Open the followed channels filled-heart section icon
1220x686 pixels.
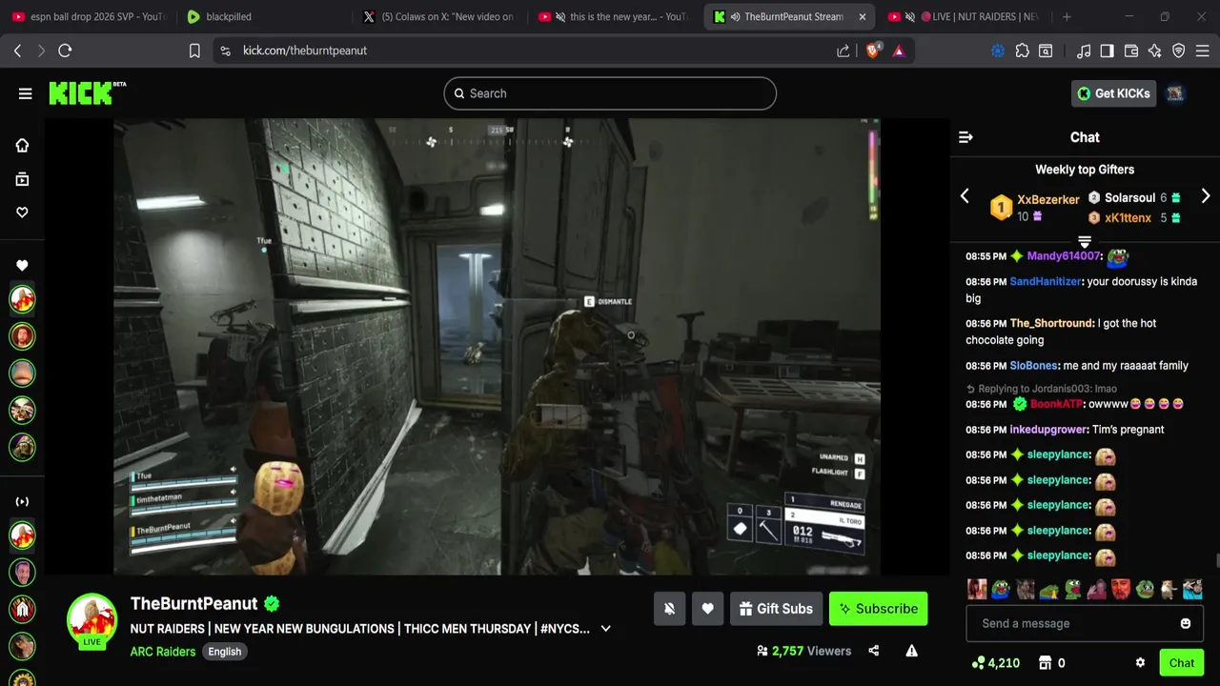(x=22, y=266)
